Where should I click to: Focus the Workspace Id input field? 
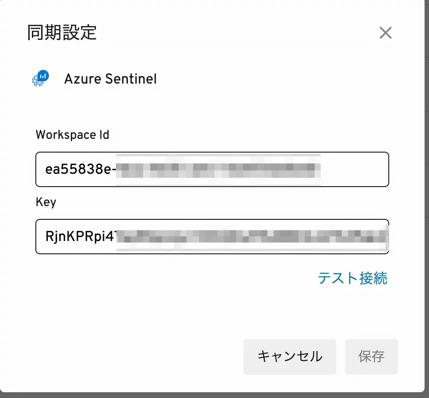pos(212,169)
